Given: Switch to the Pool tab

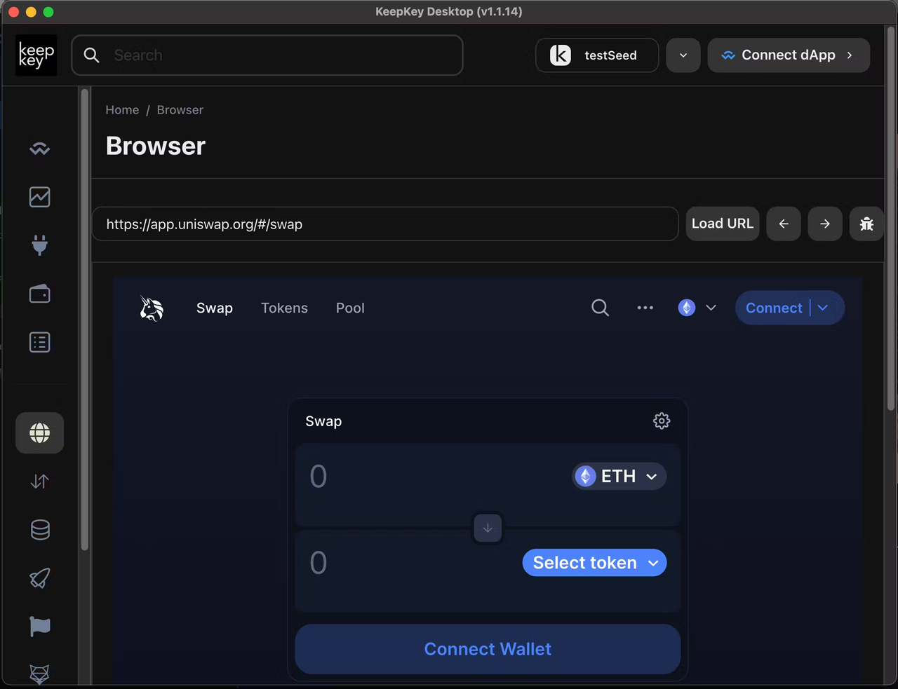Looking at the screenshot, I should 350,308.
